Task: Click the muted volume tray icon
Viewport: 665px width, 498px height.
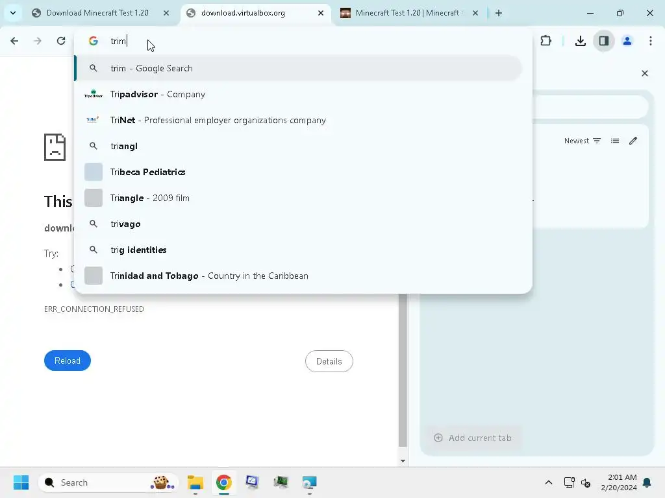Action: (586, 482)
